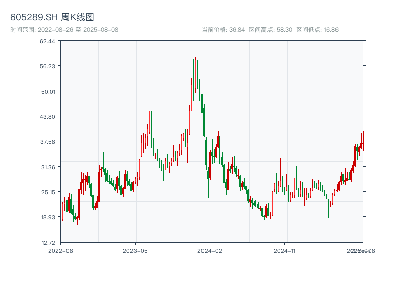This screenshot has width=403, height=302.
Task: Click the 62.44 y-axis label
Action: pyautogui.click(x=47, y=41)
